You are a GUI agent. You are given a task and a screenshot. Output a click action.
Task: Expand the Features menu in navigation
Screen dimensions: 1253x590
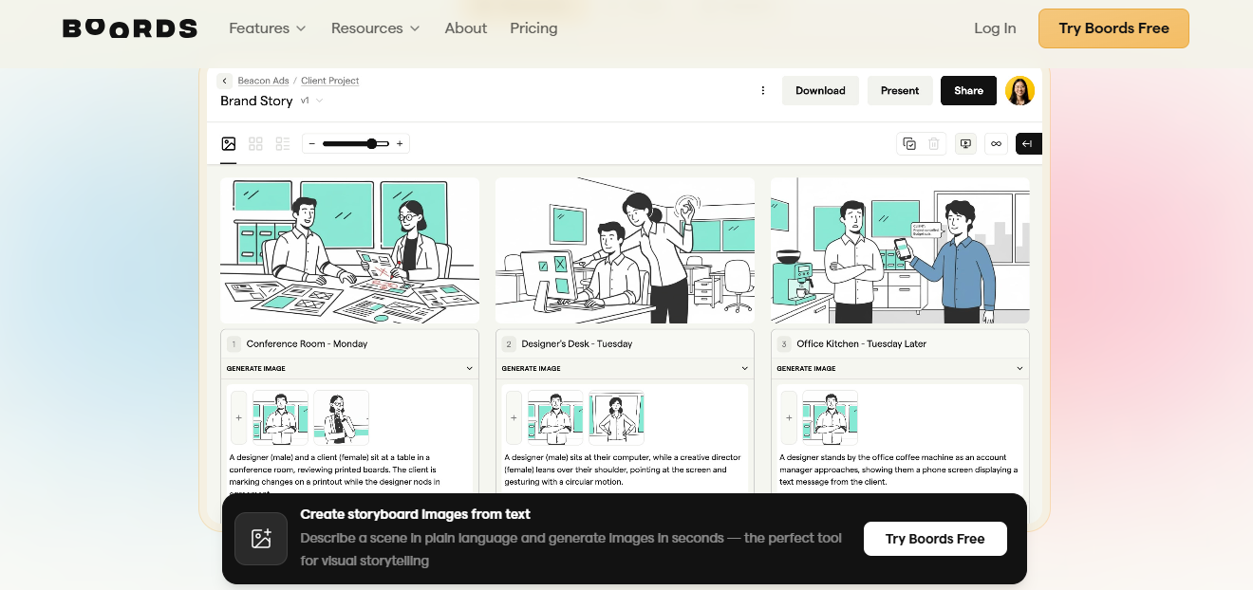[x=267, y=28]
